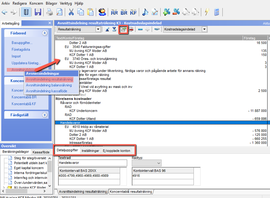Go back using the left arrow icon

click(5, 12)
